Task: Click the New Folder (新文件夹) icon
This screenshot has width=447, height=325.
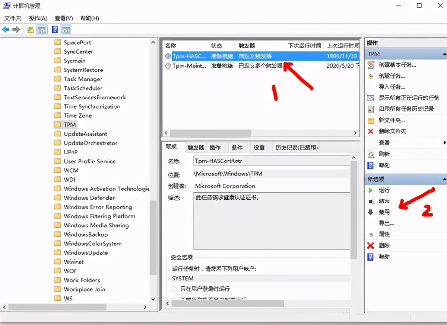Action: [371, 121]
